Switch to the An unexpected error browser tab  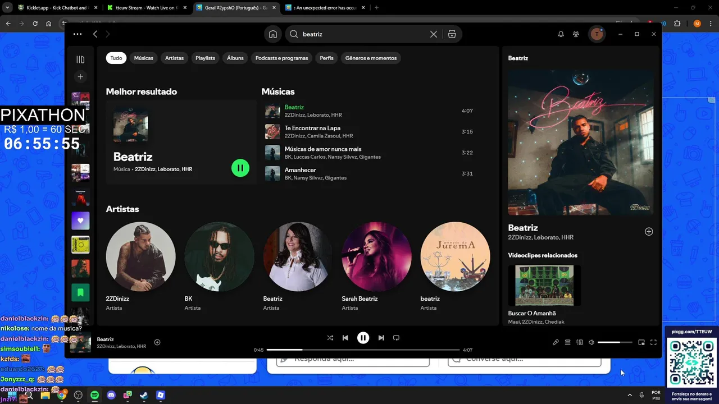(324, 8)
